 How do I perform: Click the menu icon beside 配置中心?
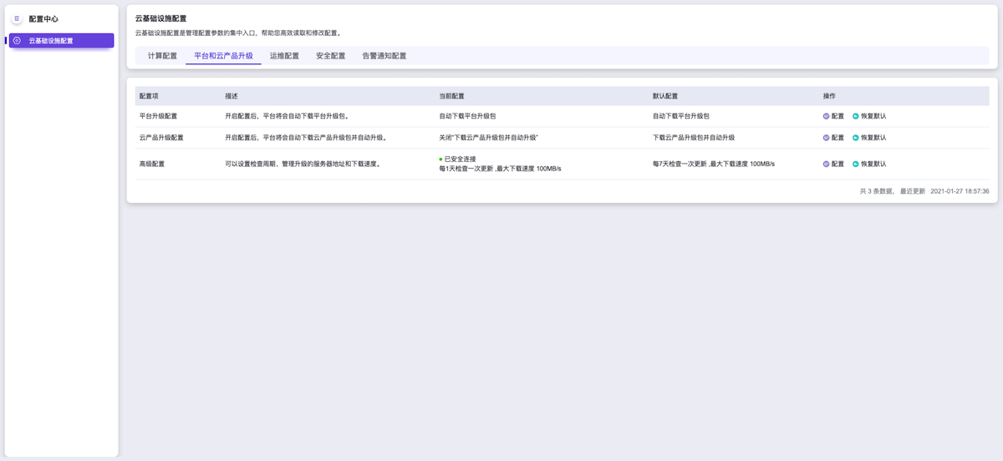[17, 18]
